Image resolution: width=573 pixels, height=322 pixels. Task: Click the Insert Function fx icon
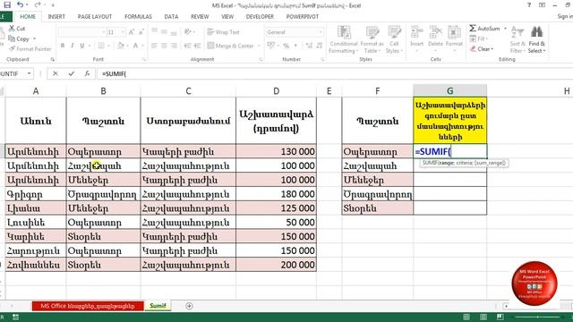(x=87, y=73)
